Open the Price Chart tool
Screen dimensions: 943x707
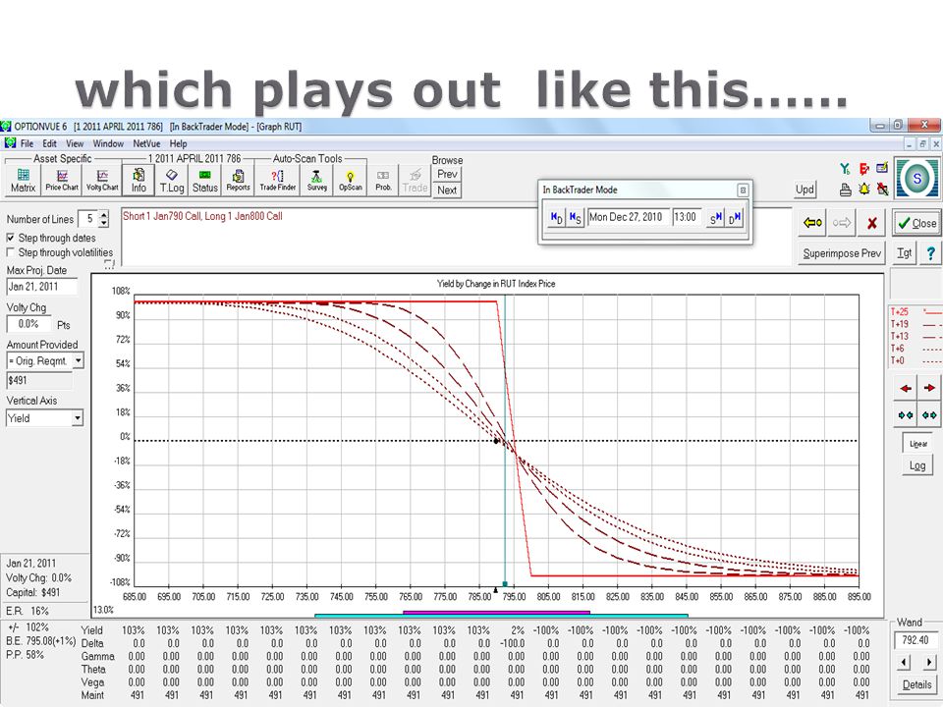tap(62, 181)
